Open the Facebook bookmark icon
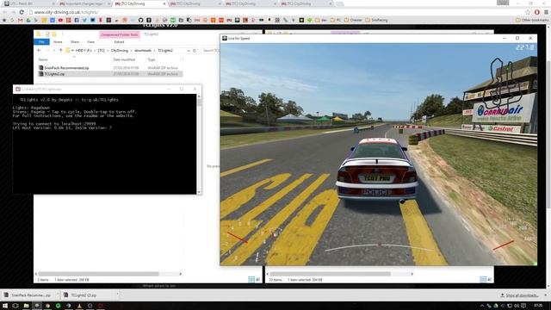The width and height of the screenshot is (551, 310). tap(77, 20)
